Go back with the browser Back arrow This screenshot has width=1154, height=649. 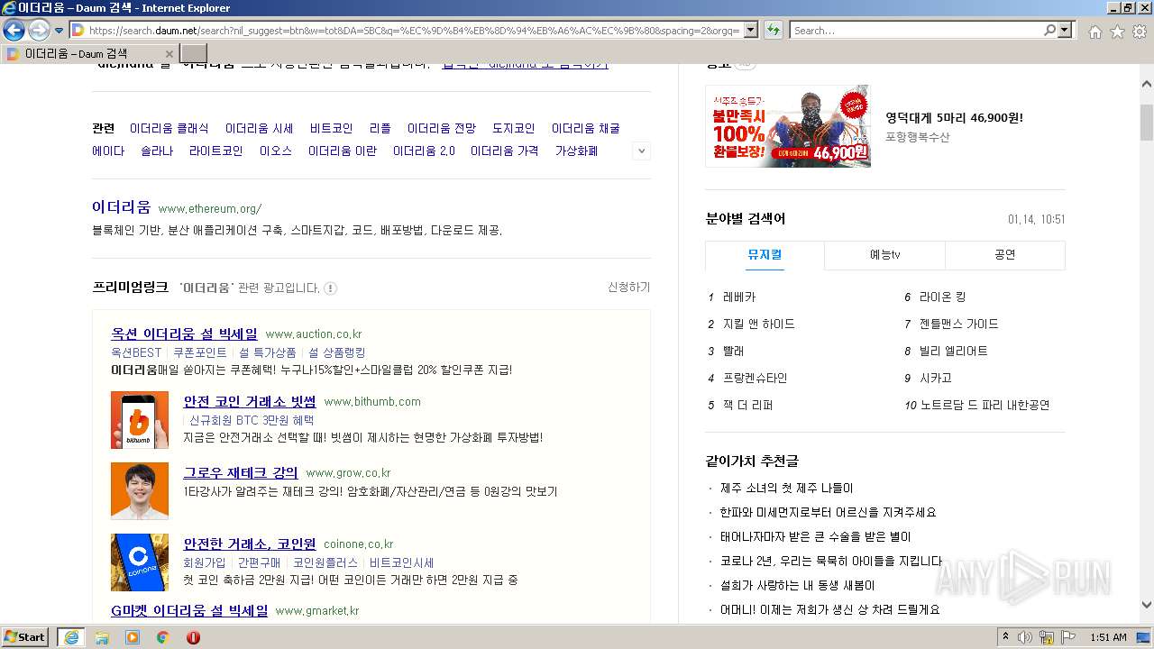point(14,31)
